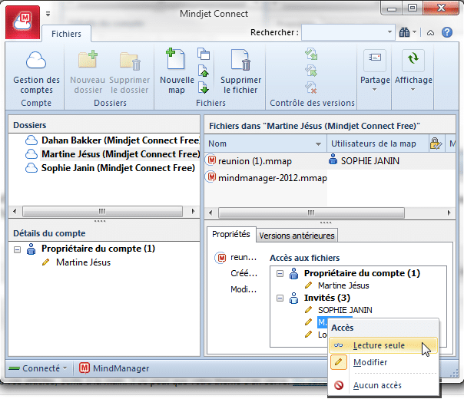Create a Nouvelle map
Viewport: 464px width, 399px height.
177,71
